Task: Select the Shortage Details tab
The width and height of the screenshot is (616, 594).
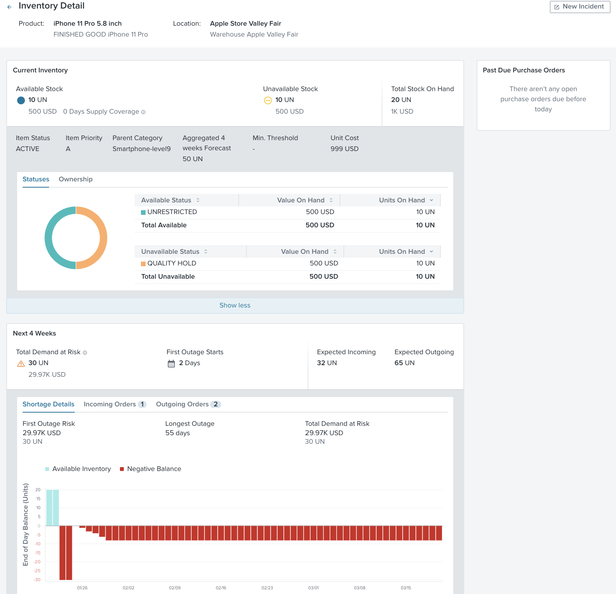Action: (x=48, y=404)
